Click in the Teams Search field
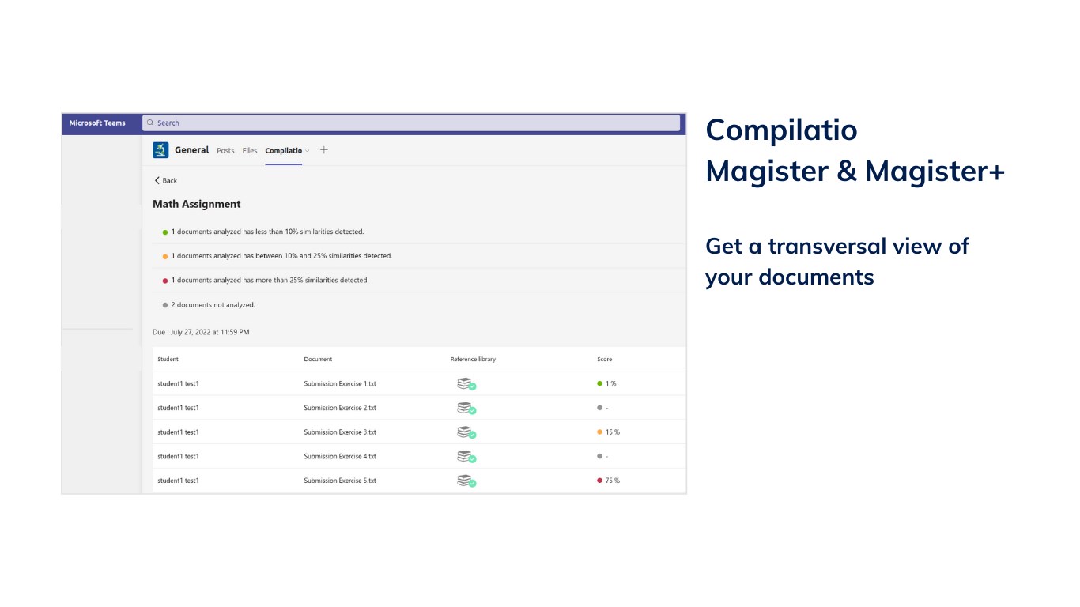 point(411,123)
